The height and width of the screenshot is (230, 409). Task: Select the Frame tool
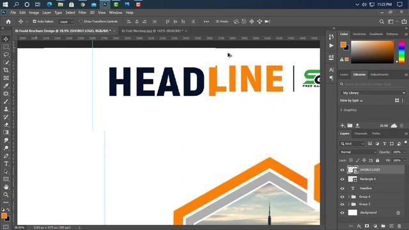[x=6, y=78]
